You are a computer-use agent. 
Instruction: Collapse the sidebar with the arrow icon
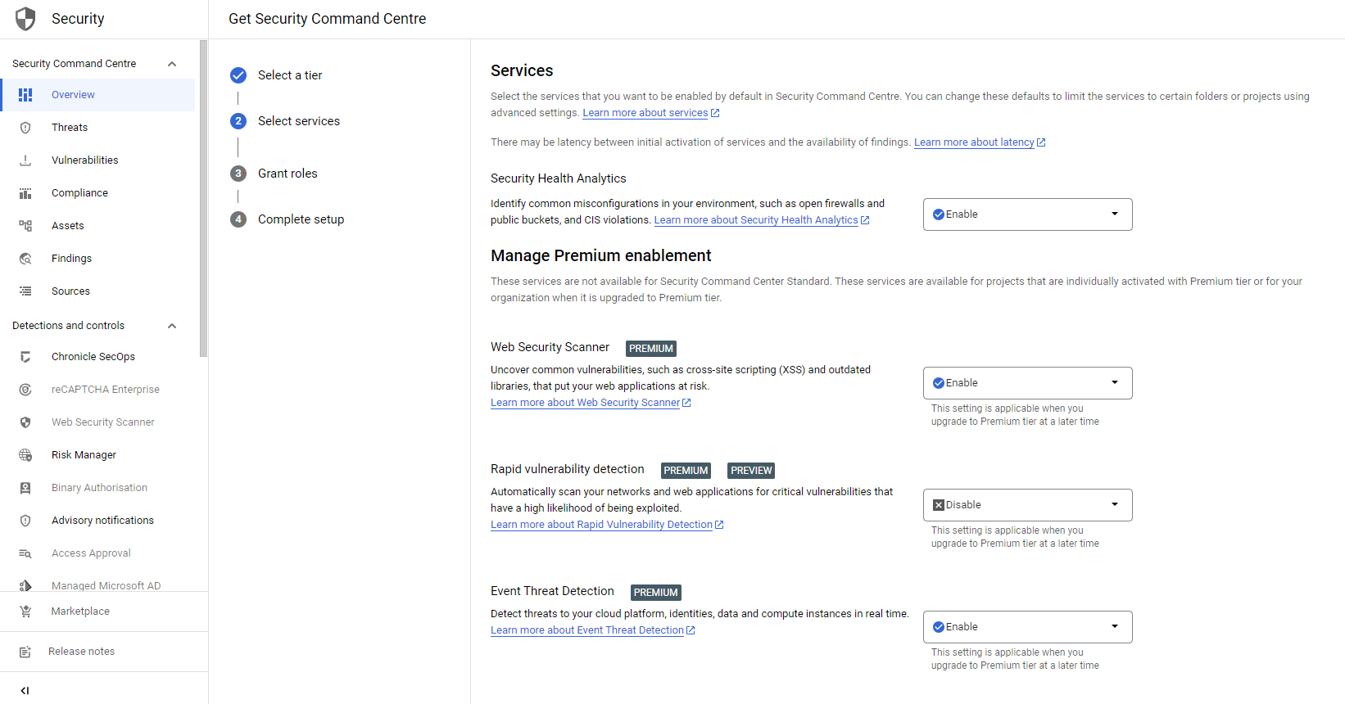pyautogui.click(x=25, y=690)
